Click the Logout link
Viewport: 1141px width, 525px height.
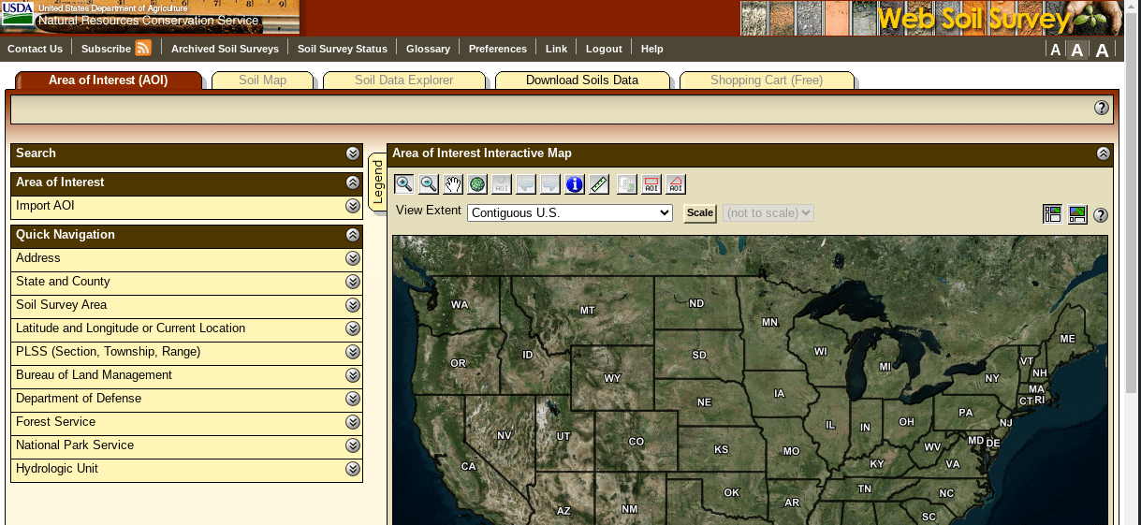coord(604,49)
